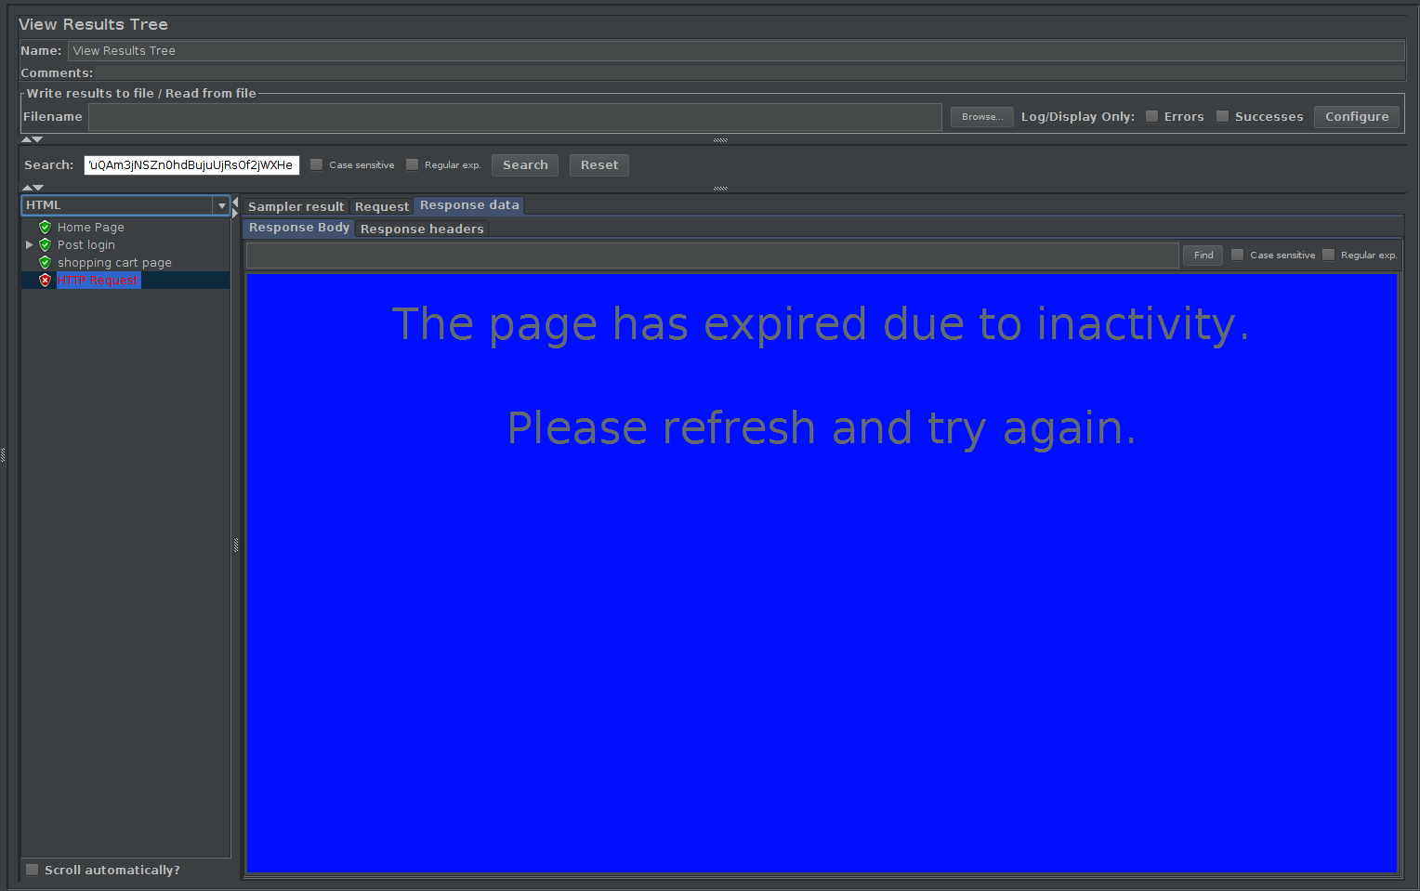Enable the Successes only checkbox
Screen dimensions: 1420x891
pos(1222,116)
